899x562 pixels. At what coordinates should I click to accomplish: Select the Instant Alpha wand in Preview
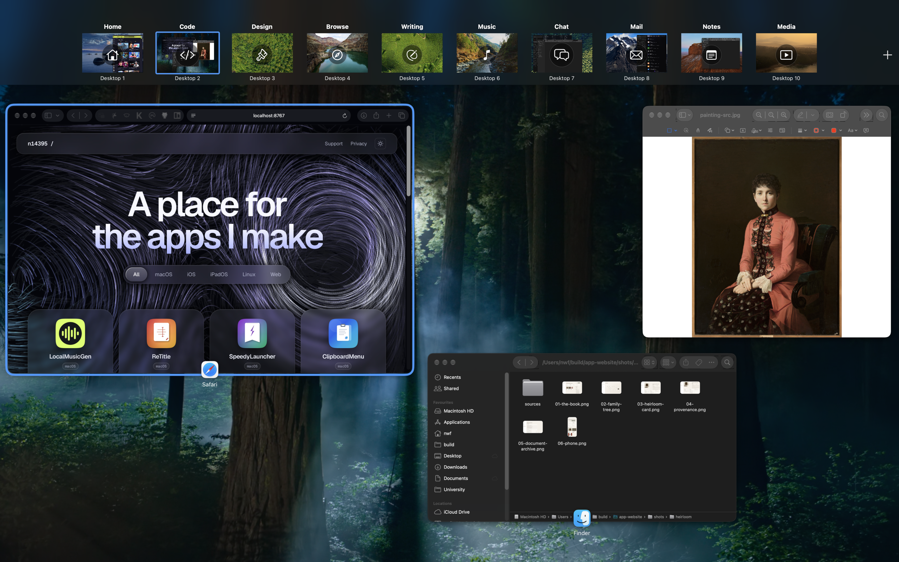tap(686, 131)
